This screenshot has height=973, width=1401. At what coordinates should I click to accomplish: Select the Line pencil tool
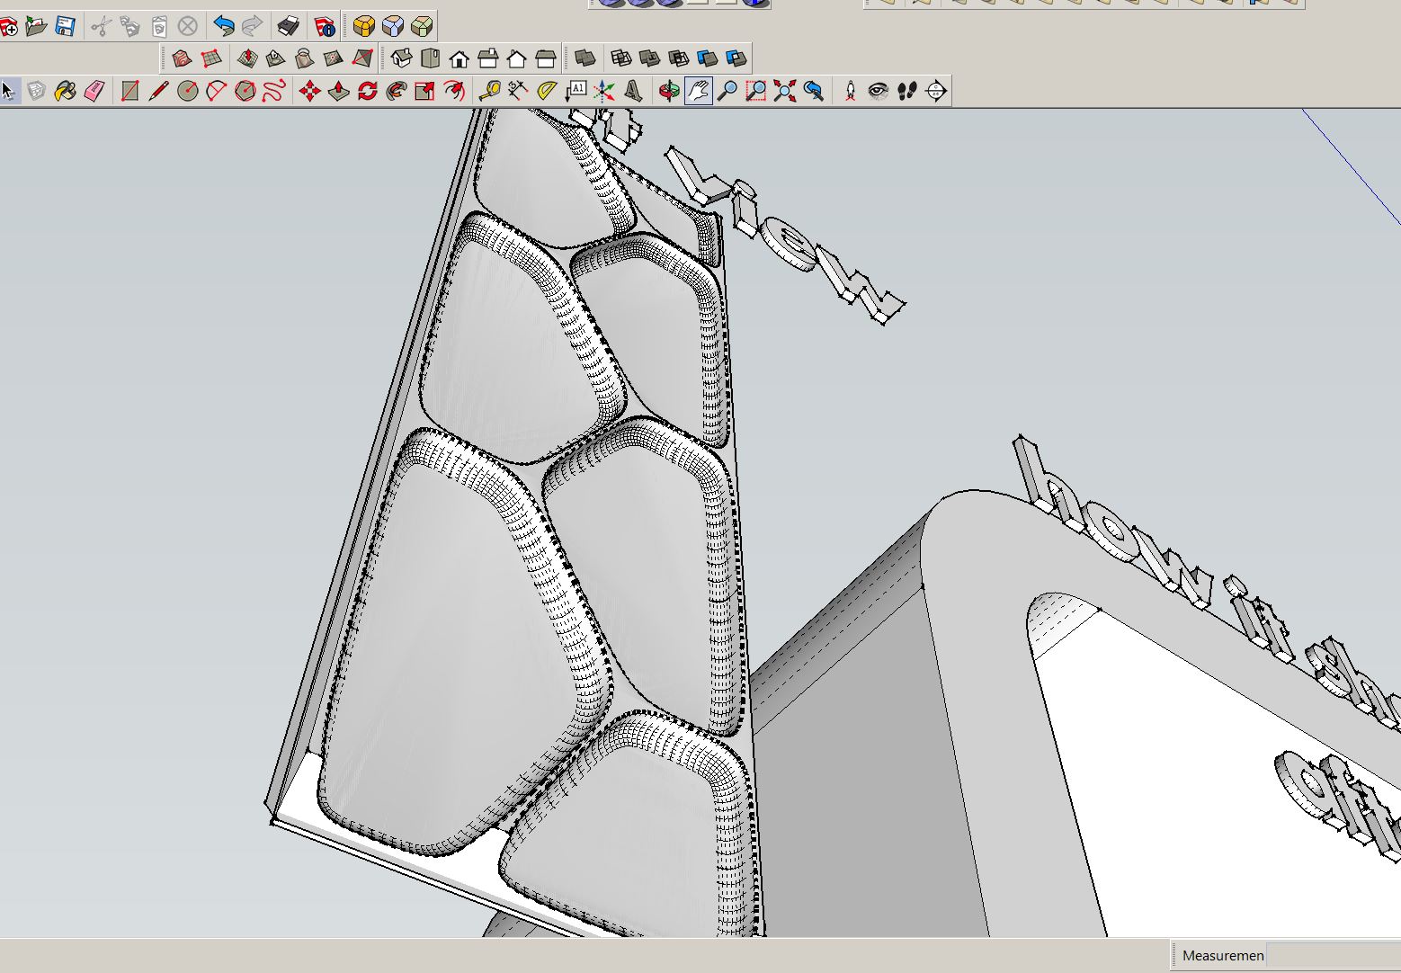click(159, 91)
